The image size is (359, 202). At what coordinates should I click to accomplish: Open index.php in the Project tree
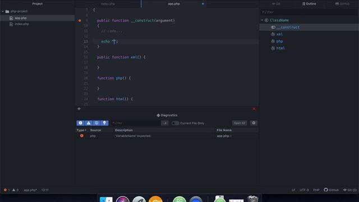point(22,24)
